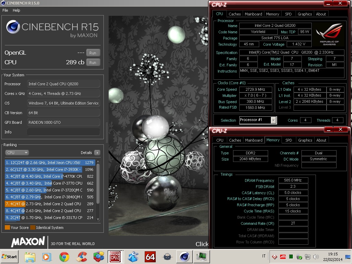352x264 pixels.
Task: Select ranking row 9 Core i5-3317U
Action: pos(49,218)
